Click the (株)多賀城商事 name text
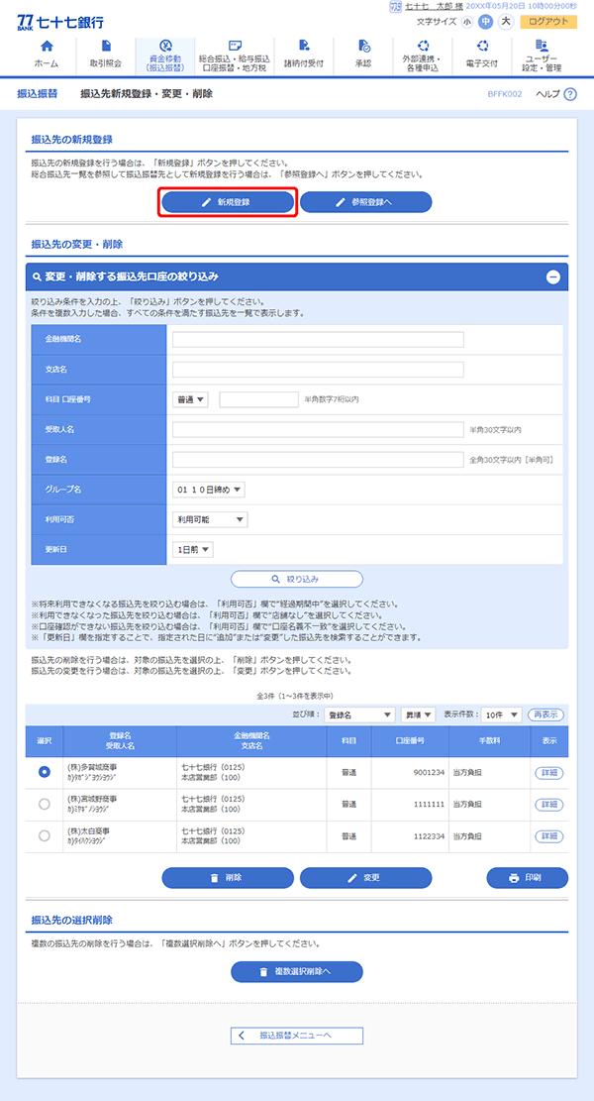594x1101 pixels. point(93,767)
